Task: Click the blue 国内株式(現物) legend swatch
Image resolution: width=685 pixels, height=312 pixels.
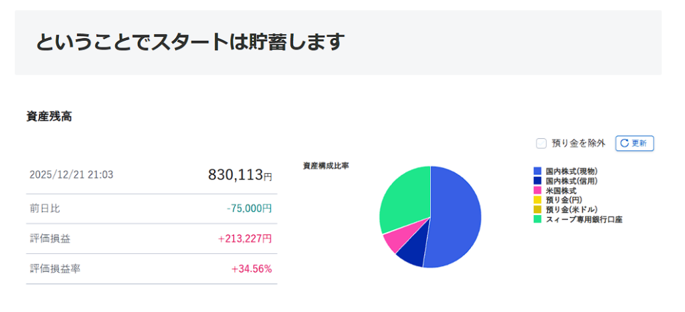Action: pos(537,172)
